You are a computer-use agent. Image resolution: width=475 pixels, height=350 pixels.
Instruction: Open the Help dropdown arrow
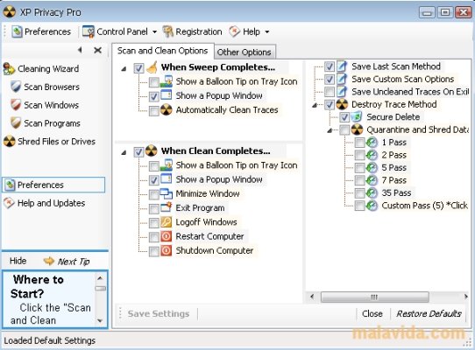tap(267, 31)
